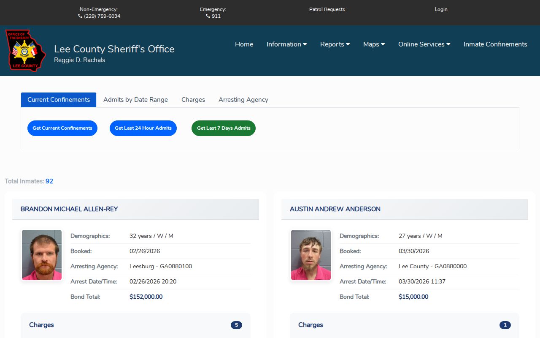Switch to the Charges tab
The width and height of the screenshot is (540, 338).
click(193, 100)
